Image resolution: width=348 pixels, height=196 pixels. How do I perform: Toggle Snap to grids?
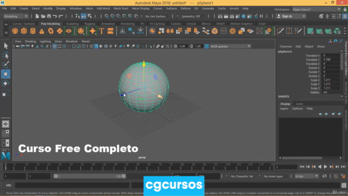point(107,16)
